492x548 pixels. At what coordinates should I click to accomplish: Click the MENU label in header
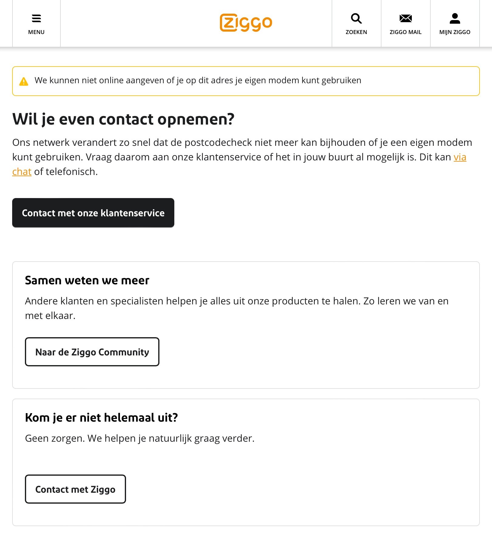36,32
